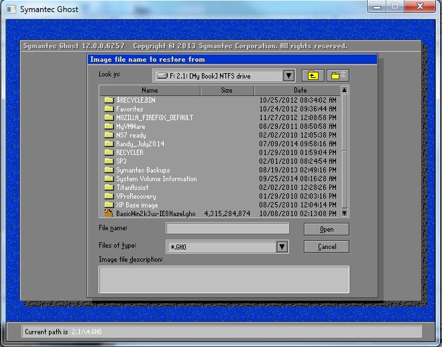442x347 pixels.
Task: Select the Favorites folder name
Action: point(129,109)
